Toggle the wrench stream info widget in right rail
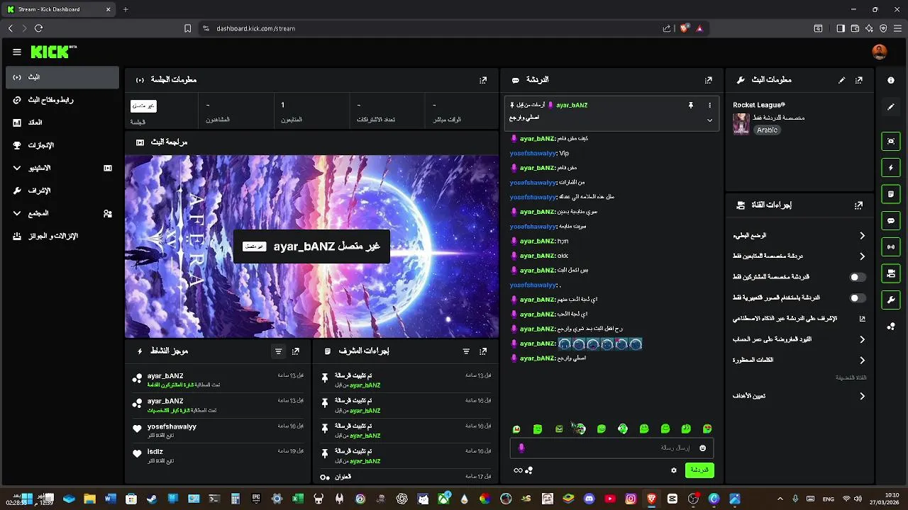The width and height of the screenshot is (908, 510). [891, 300]
